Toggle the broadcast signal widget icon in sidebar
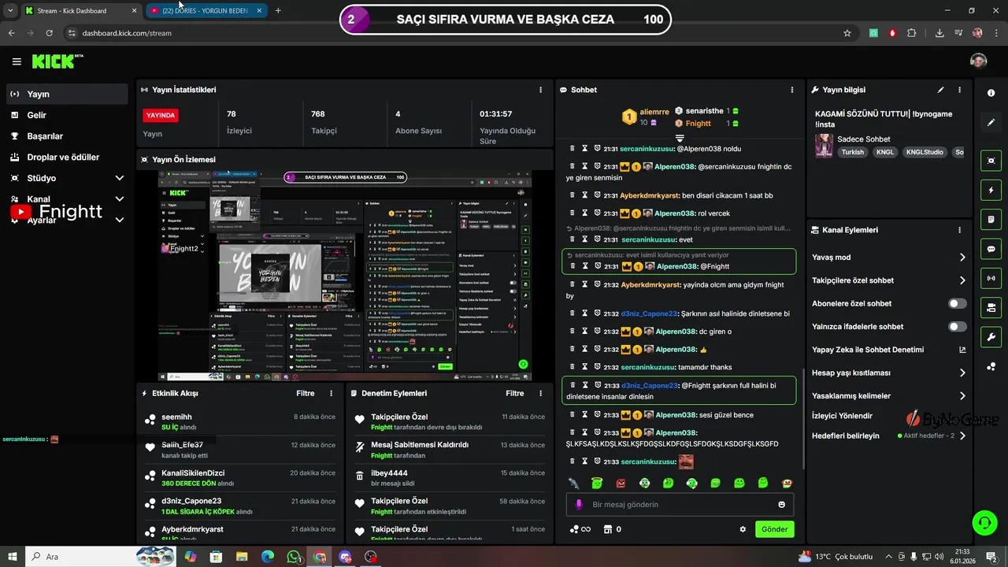1008x567 pixels. (x=991, y=278)
